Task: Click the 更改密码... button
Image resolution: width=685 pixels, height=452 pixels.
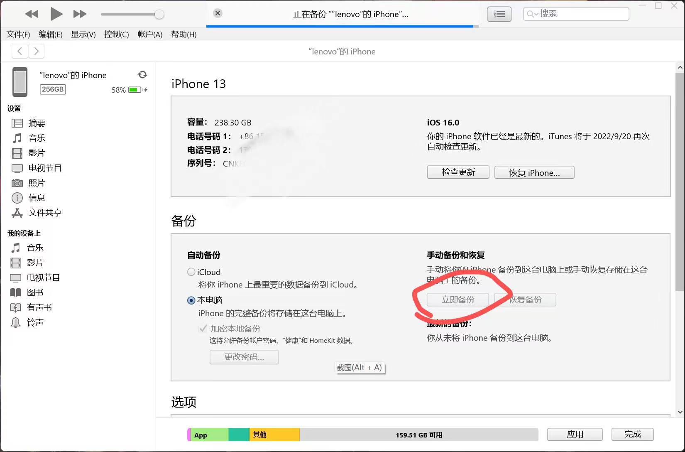Action: click(244, 357)
